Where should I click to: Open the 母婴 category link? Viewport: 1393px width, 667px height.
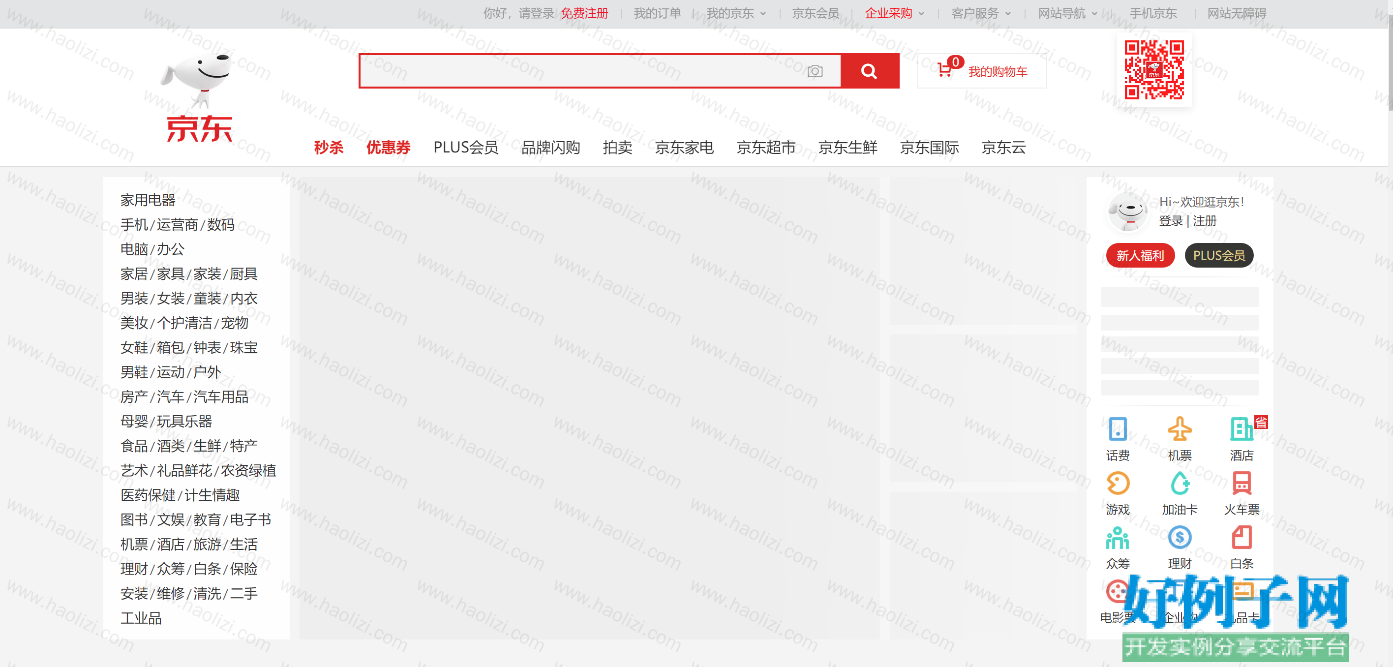click(134, 422)
